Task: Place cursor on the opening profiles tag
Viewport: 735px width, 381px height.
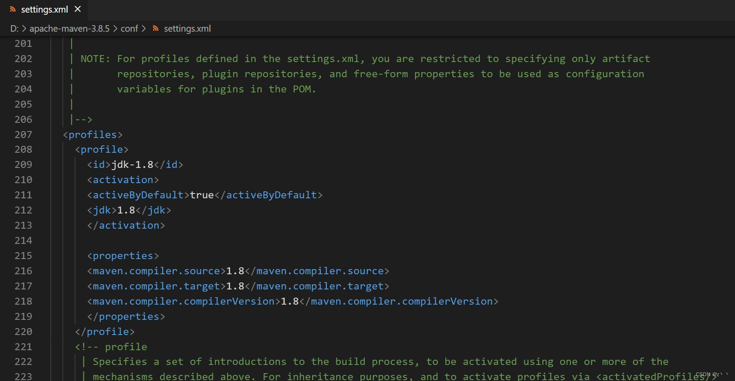Action: coord(93,135)
